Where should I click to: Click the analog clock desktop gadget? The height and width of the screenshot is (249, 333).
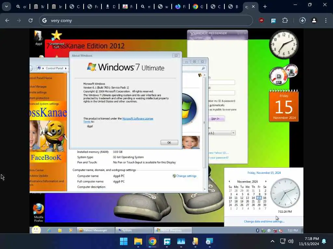coord(284,45)
